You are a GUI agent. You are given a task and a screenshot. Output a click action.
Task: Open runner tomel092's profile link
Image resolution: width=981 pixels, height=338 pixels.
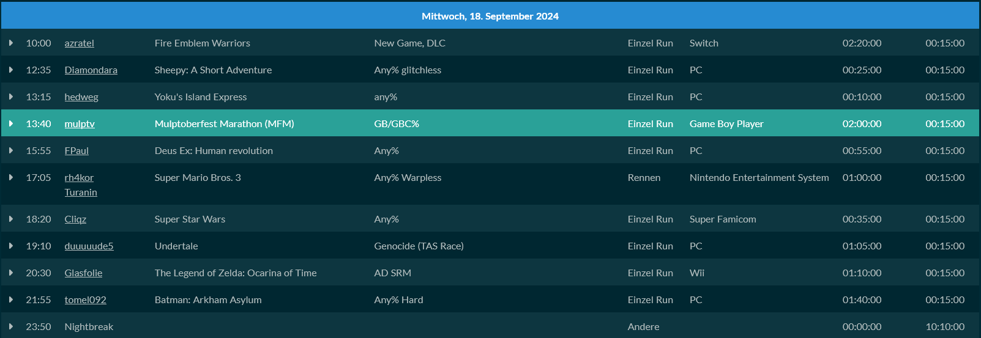[x=86, y=300]
